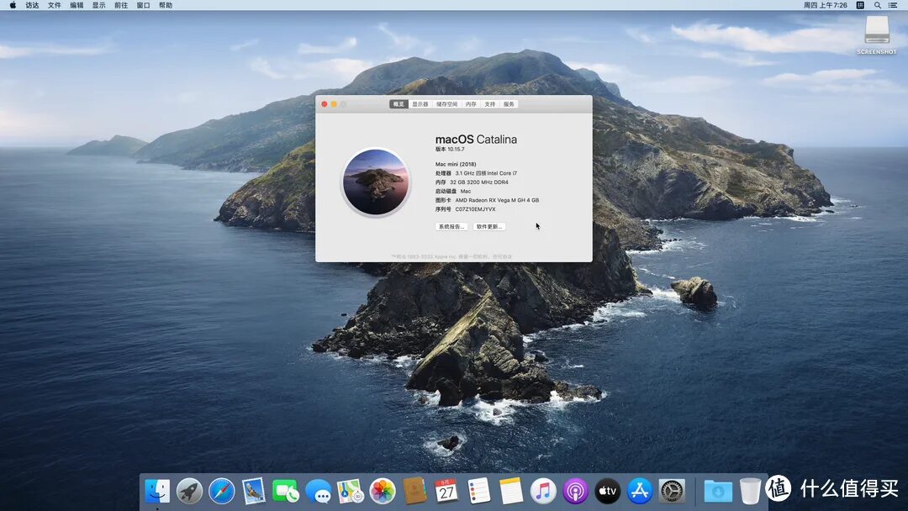Click the clock showing 周四 上午7:26

826,5
